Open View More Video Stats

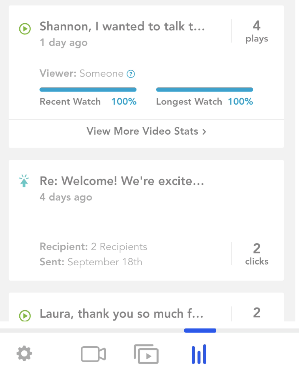tap(146, 131)
